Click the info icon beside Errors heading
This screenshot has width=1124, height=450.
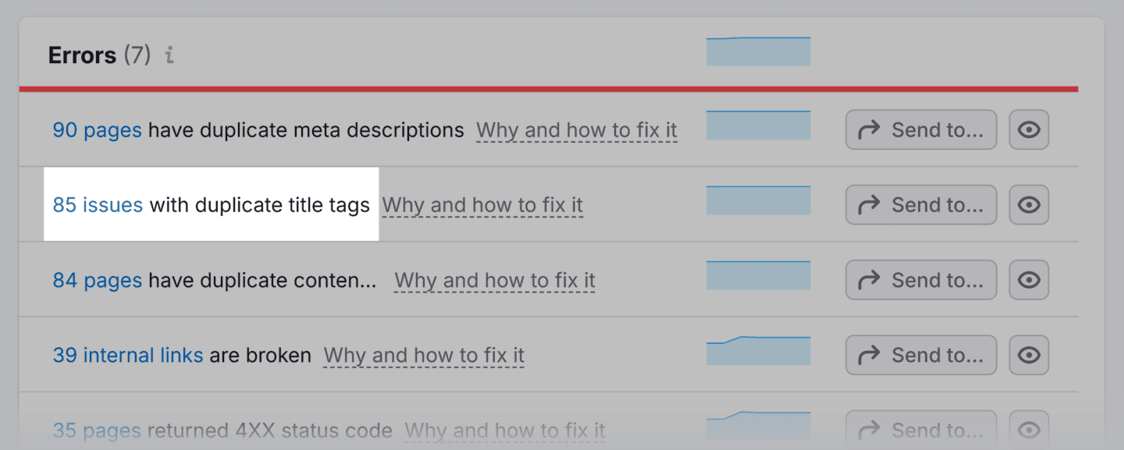coord(169,55)
